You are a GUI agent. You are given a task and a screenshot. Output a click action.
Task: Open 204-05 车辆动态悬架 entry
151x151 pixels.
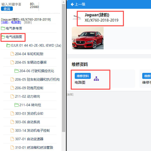[x=31, y=62]
